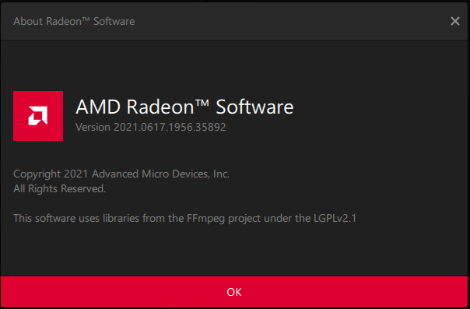Confirm with the red OK button

coord(234,292)
